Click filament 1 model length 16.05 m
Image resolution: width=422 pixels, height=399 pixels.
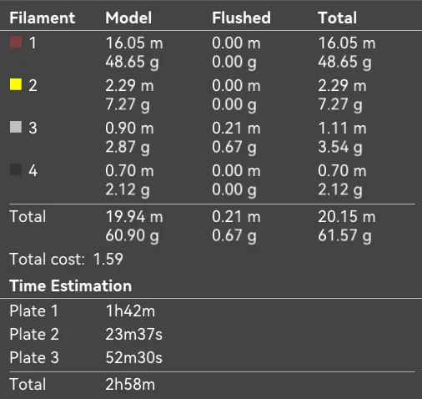(x=134, y=43)
